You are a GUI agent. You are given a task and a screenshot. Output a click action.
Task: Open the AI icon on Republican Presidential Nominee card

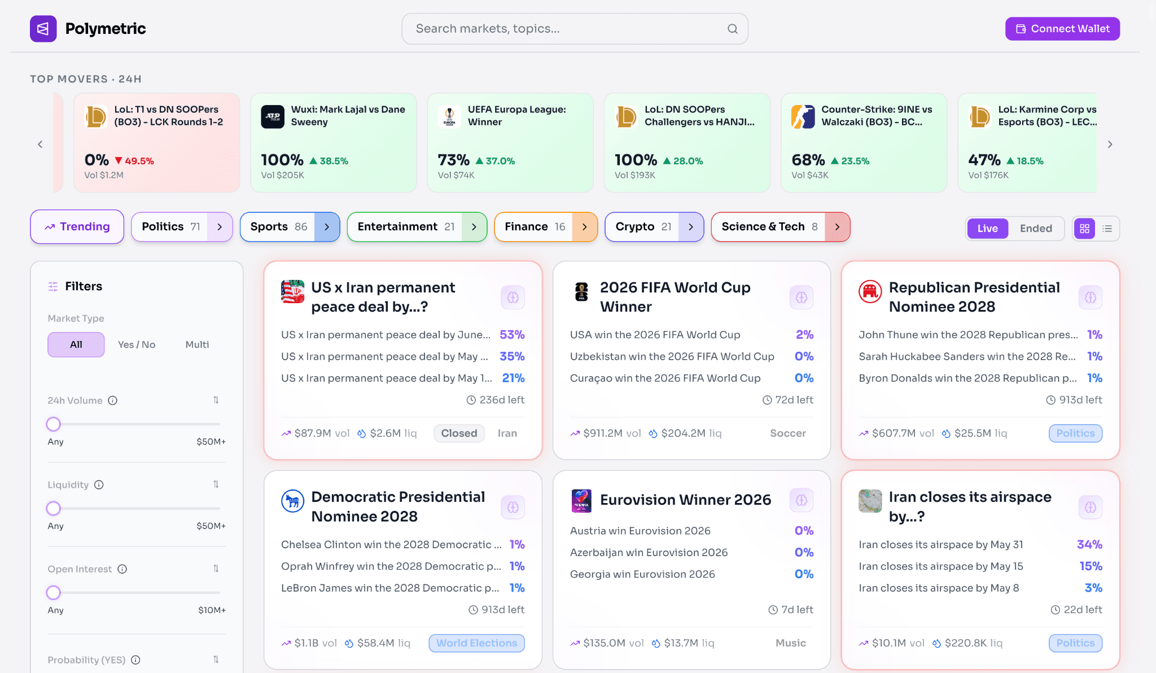point(1091,298)
